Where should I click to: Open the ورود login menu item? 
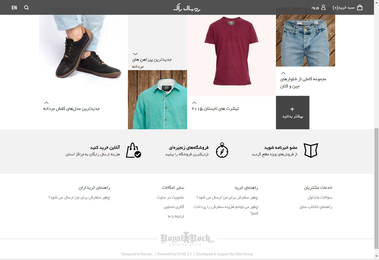315,7
